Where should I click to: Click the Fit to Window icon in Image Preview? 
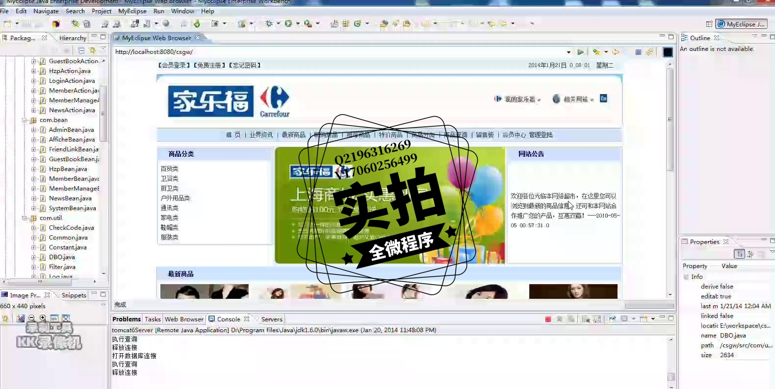pos(66,318)
